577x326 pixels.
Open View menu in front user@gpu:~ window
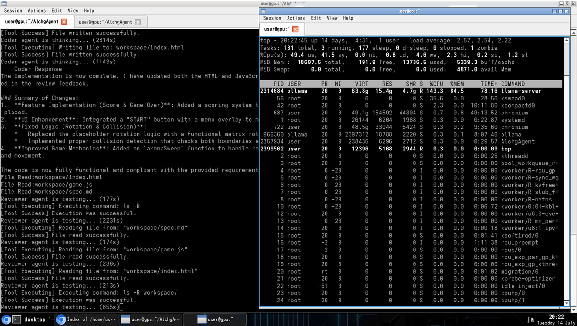[x=332, y=18]
